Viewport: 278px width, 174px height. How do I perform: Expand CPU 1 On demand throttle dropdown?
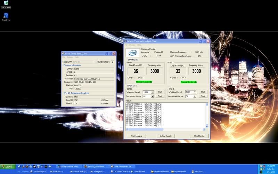pyautogui.click(x=195, y=96)
